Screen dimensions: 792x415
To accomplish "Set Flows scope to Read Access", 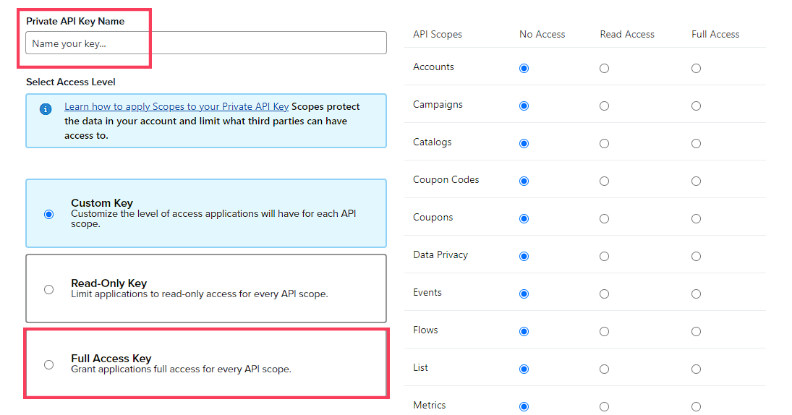I will point(604,332).
